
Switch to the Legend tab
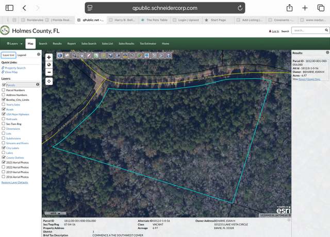click(x=22, y=55)
